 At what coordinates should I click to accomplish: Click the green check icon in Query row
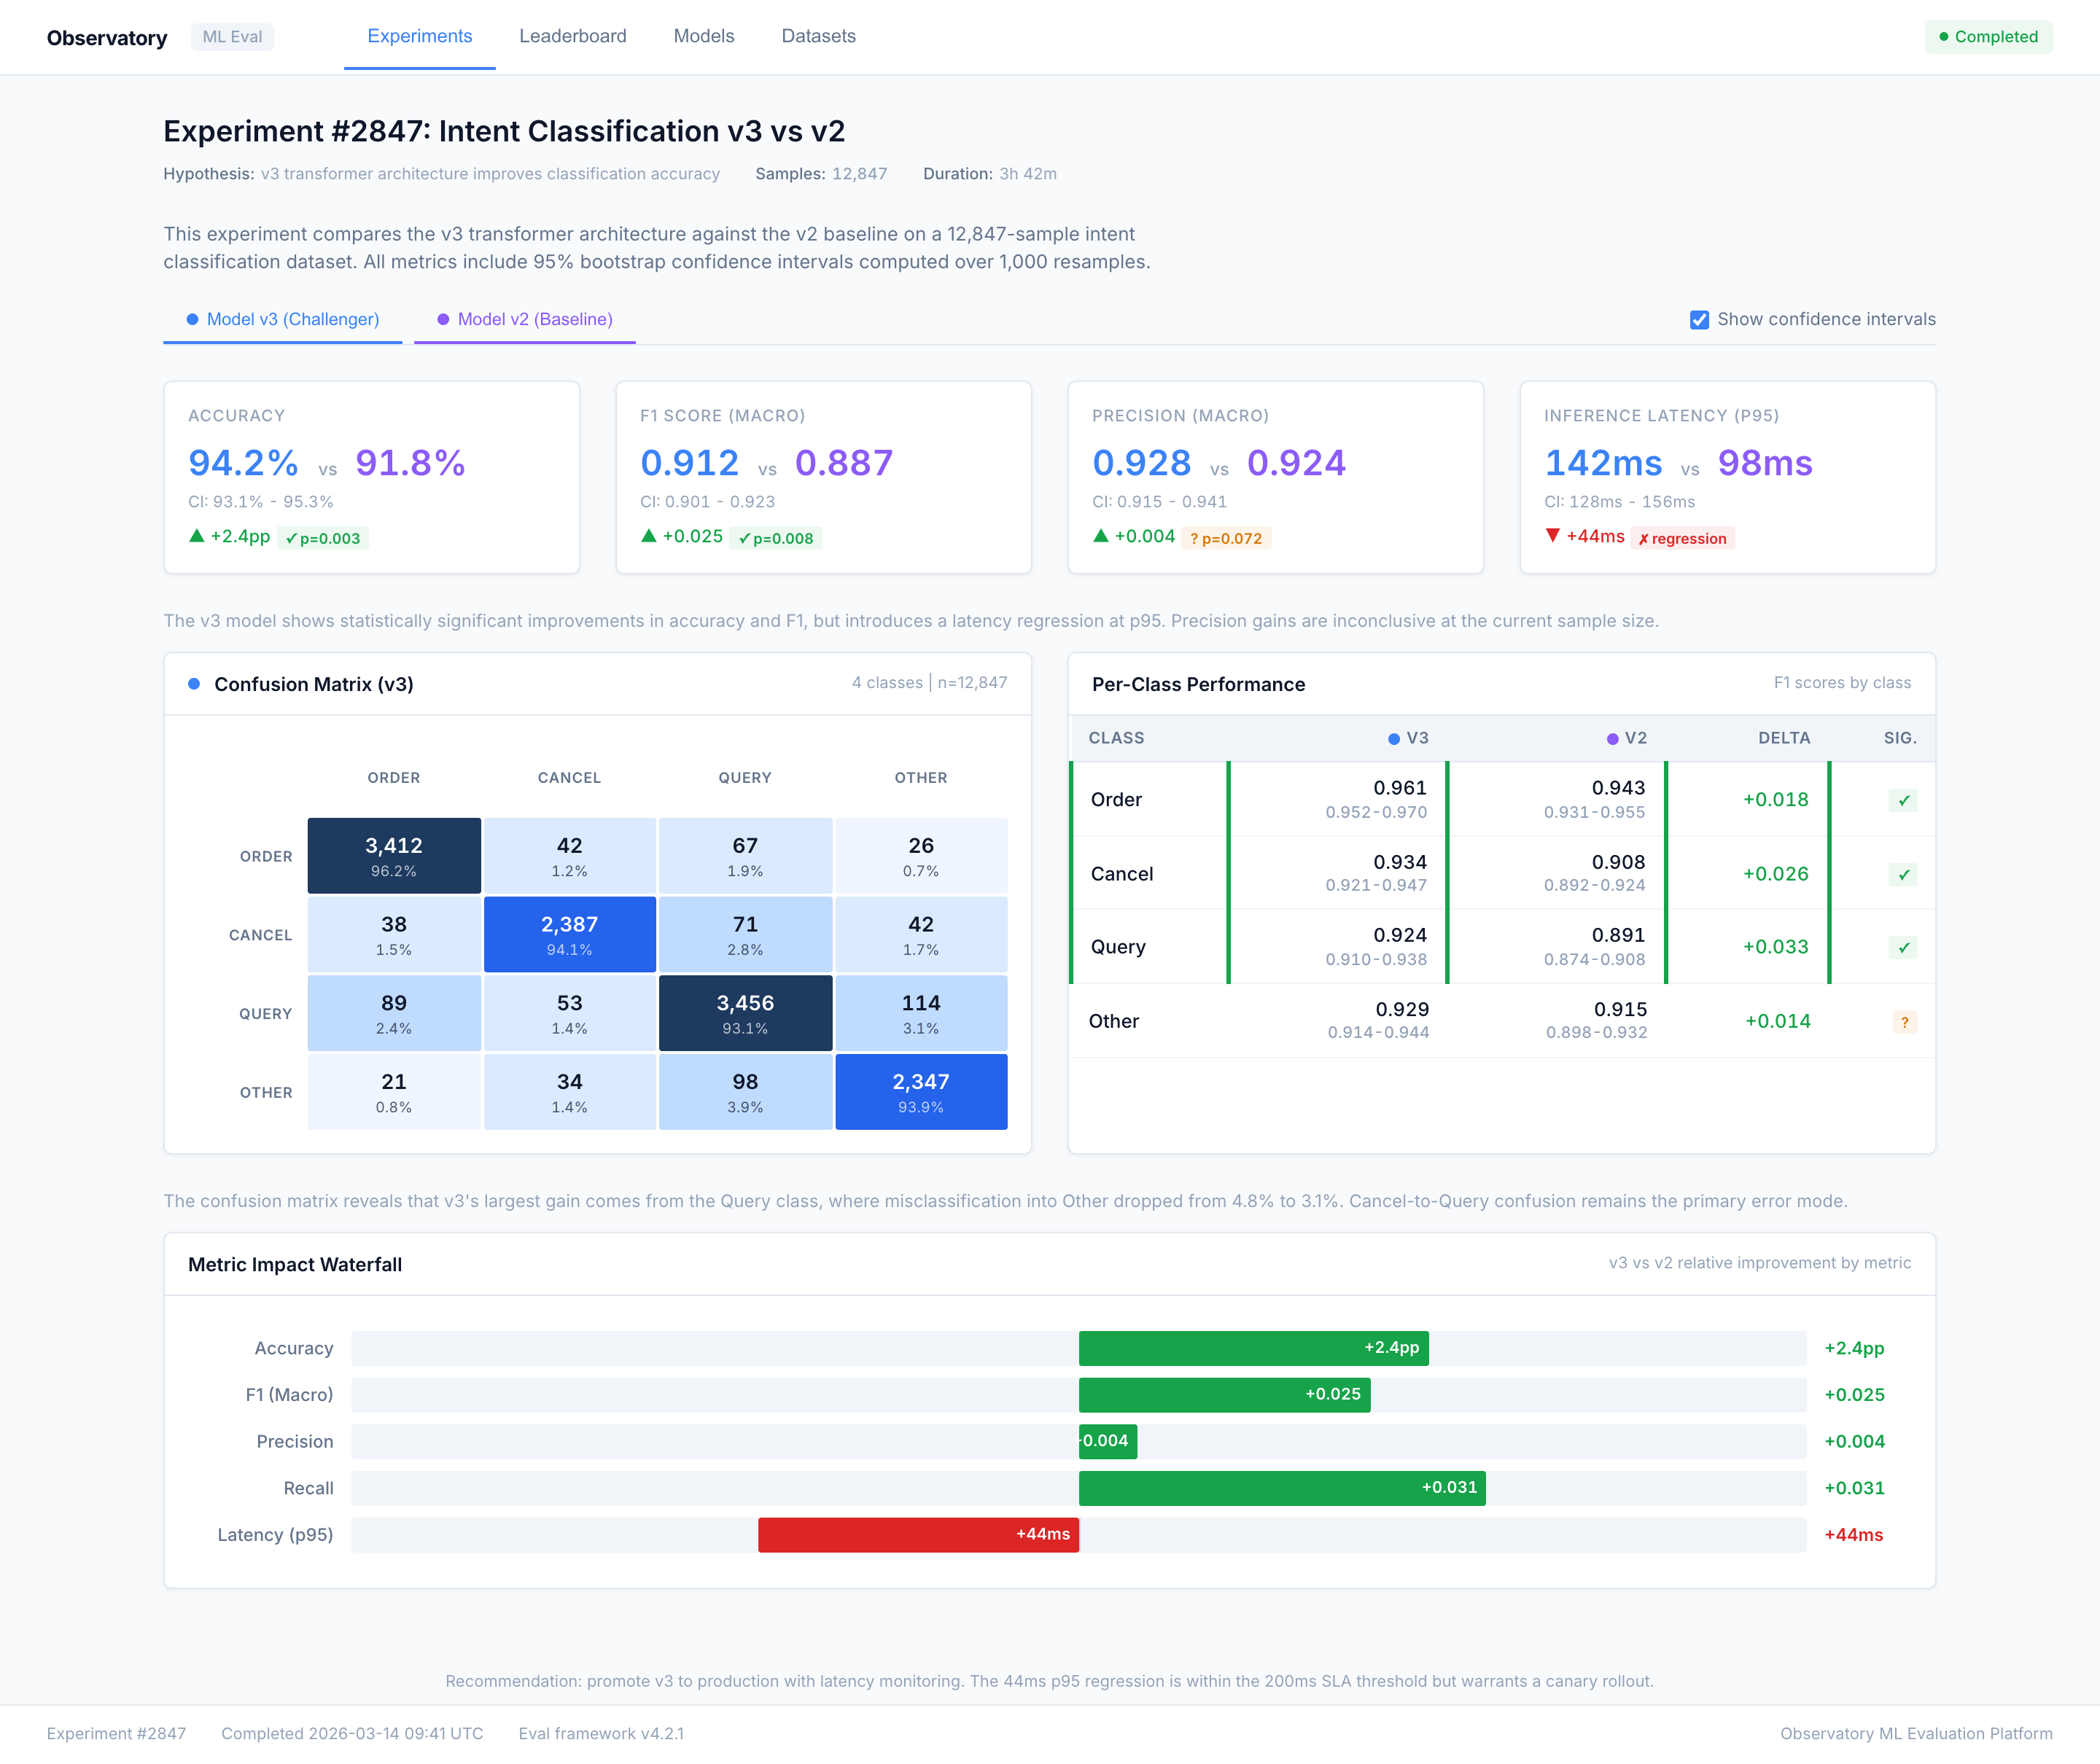[1903, 948]
